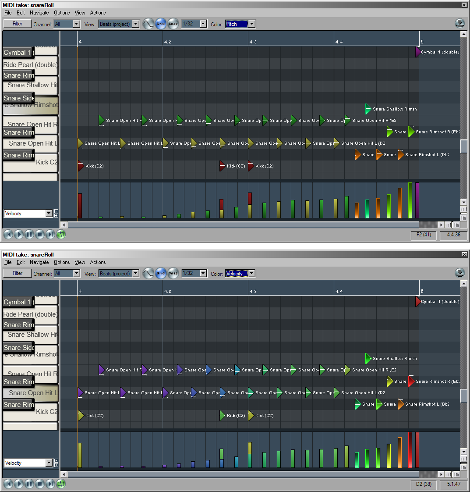
Task: Click the Filter button in the bottom window
Action: point(18,273)
